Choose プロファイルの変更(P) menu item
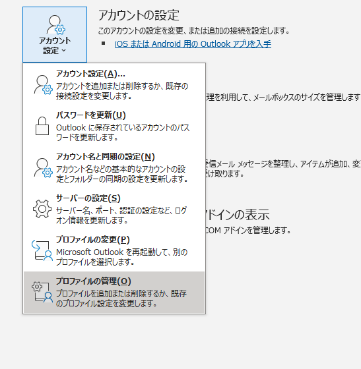Image resolution: width=361 pixels, height=369 pixels. click(114, 250)
